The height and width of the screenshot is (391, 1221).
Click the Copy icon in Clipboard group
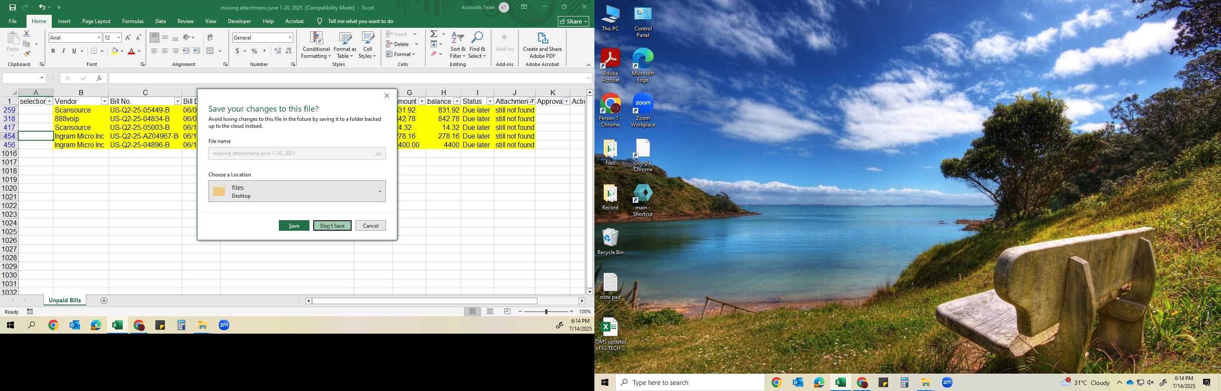tap(27, 44)
